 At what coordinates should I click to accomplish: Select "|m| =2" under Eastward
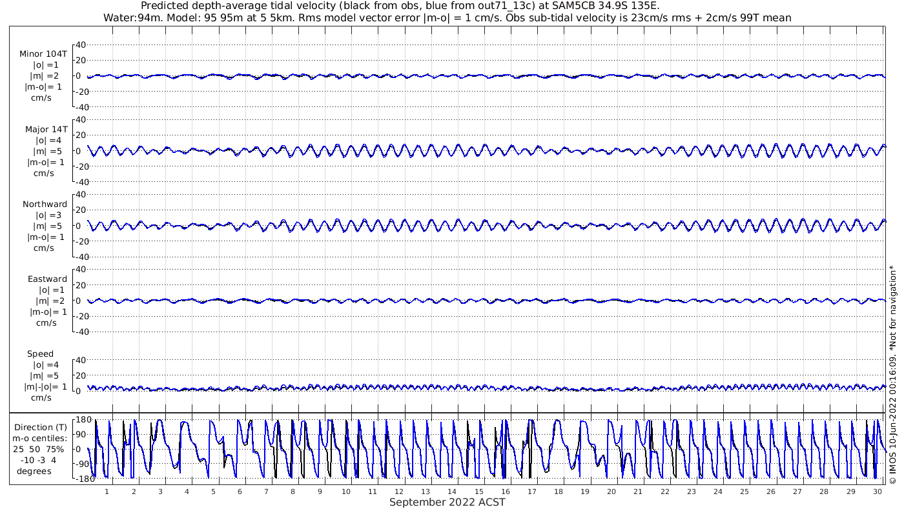[50, 301]
